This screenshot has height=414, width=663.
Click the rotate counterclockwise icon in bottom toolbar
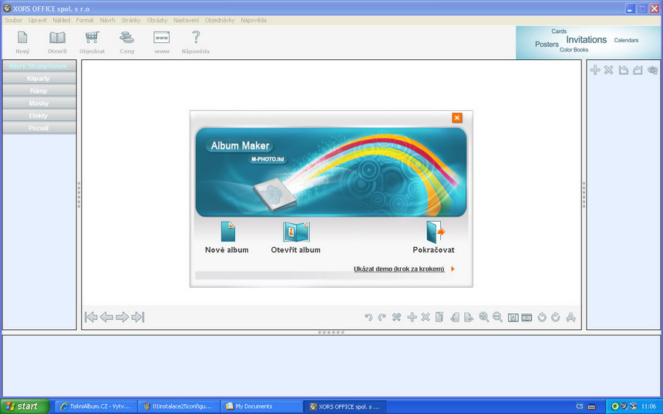pyautogui.click(x=542, y=317)
